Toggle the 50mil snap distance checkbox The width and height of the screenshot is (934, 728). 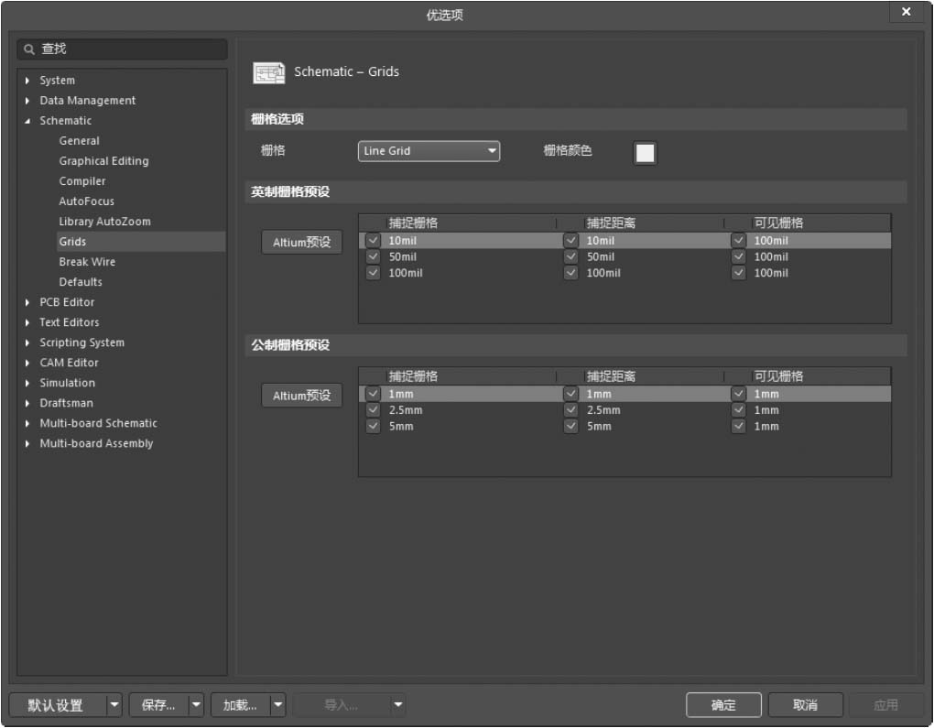(571, 257)
